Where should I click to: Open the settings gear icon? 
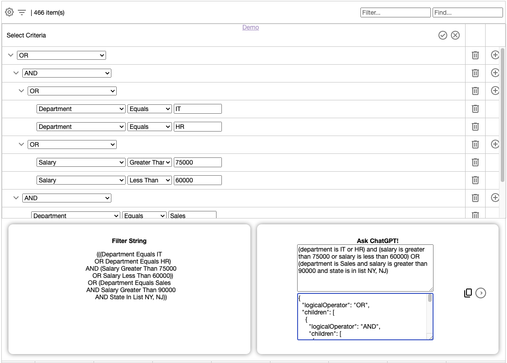coord(9,12)
